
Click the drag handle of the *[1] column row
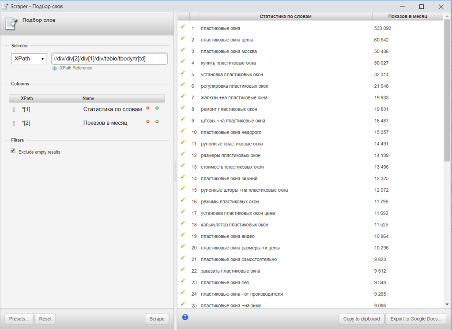14,110
